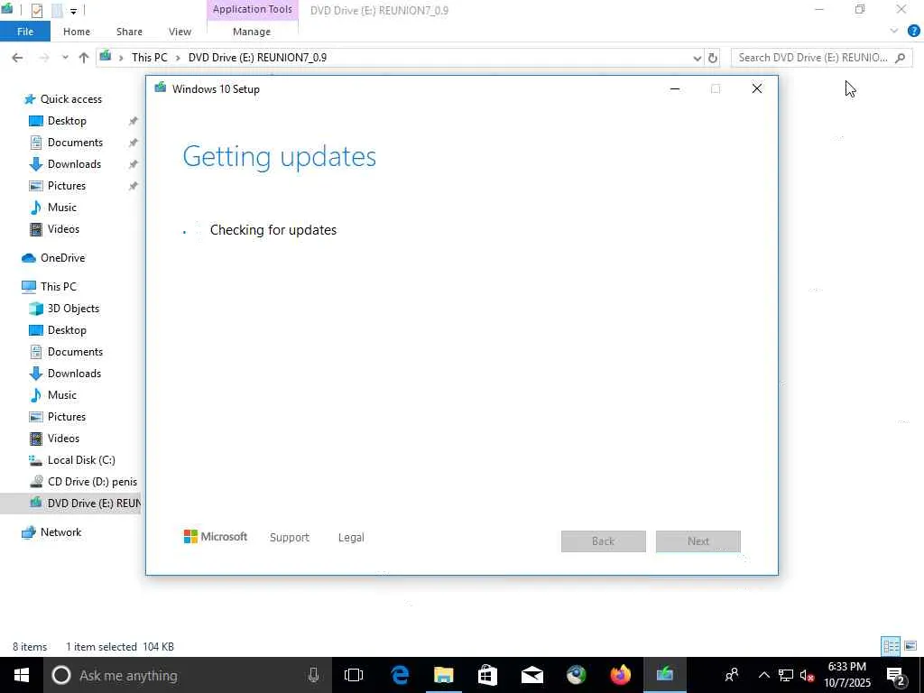Launch Firefox from the taskbar
924x693 pixels.
point(620,675)
